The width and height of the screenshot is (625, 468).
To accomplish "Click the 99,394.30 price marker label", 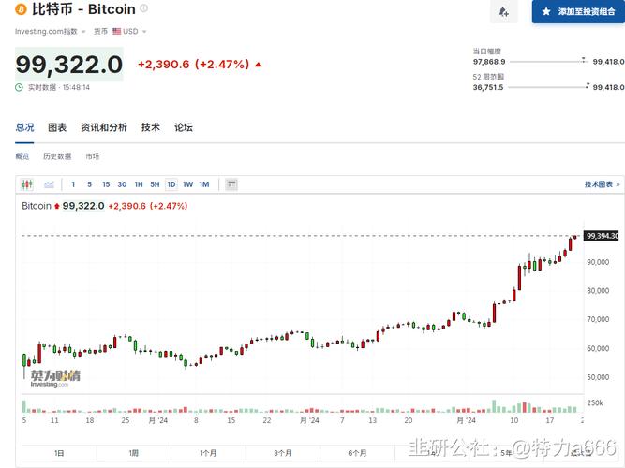I will point(602,236).
